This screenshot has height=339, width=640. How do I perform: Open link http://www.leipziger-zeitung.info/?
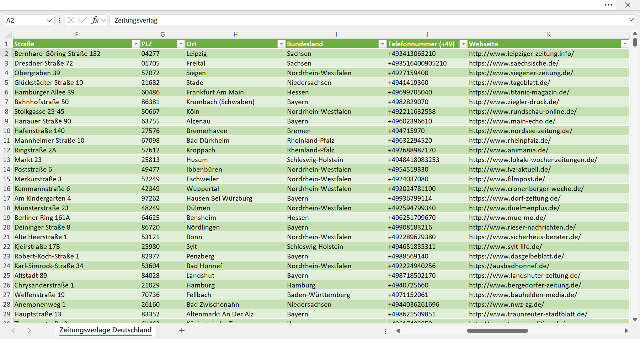(x=521, y=54)
